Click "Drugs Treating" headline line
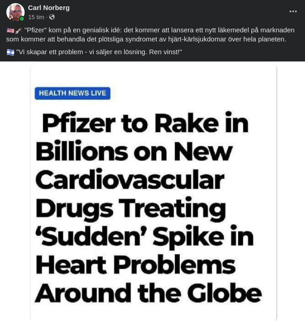The width and height of the screenshot is (305, 321). [x=131, y=209]
